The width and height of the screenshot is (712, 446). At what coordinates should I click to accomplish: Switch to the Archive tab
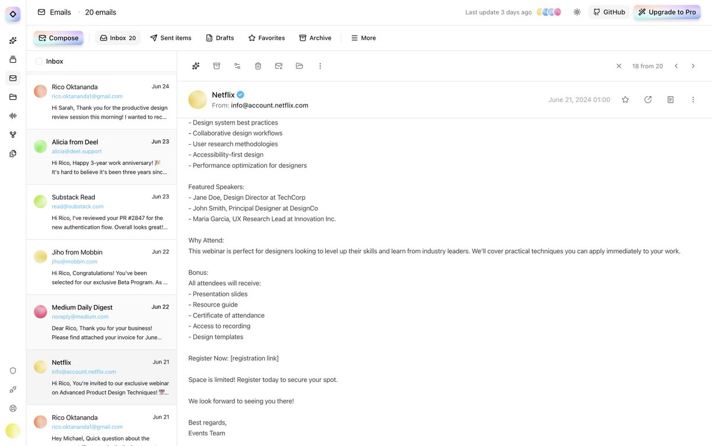[x=315, y=38]
